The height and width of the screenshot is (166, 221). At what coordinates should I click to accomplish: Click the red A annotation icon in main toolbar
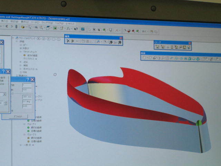pos(117,30)
